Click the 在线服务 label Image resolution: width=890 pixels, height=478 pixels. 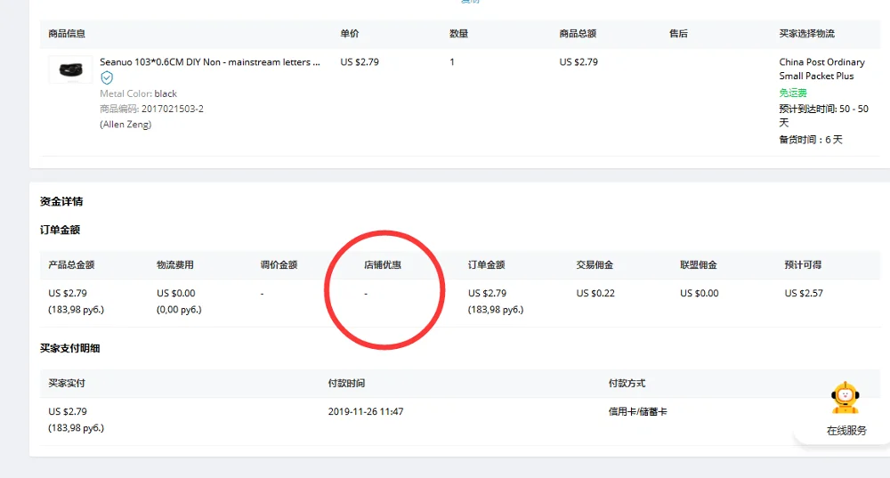click(846, 430)
